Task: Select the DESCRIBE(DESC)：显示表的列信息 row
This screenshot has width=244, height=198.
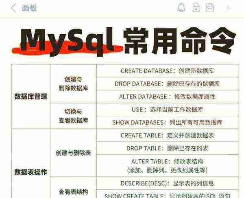Action: (x=167, y=183)
